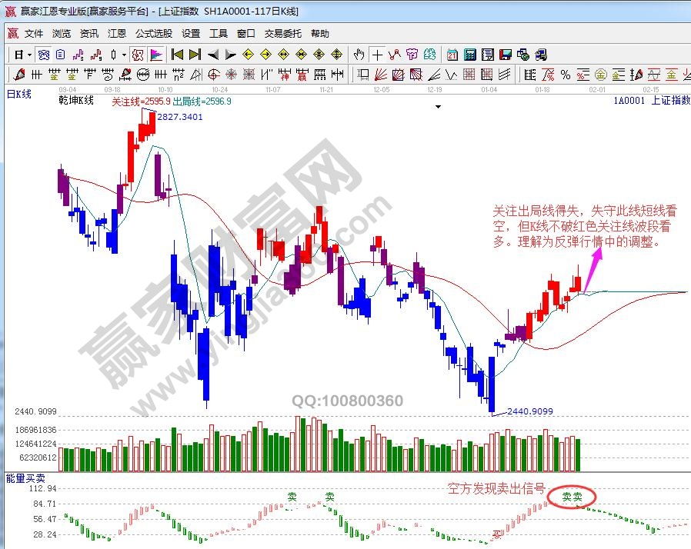Toggle the colorful flag icon button

[155, 55]
